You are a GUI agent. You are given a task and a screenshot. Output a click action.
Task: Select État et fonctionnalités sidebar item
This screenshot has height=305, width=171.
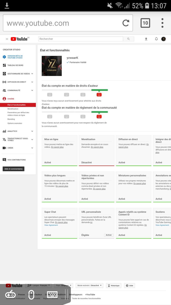point(18,105)
